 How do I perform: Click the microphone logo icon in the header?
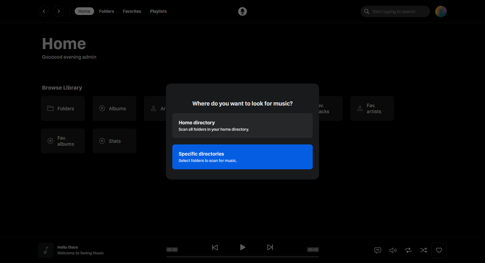point(243,11)
